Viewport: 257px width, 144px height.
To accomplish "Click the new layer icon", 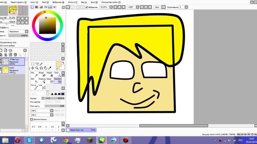I will pos(1,50).
